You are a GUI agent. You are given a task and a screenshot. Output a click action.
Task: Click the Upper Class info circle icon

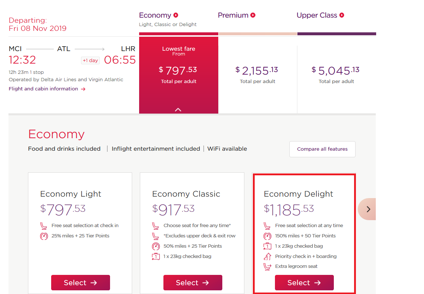(x=342, y=15)
